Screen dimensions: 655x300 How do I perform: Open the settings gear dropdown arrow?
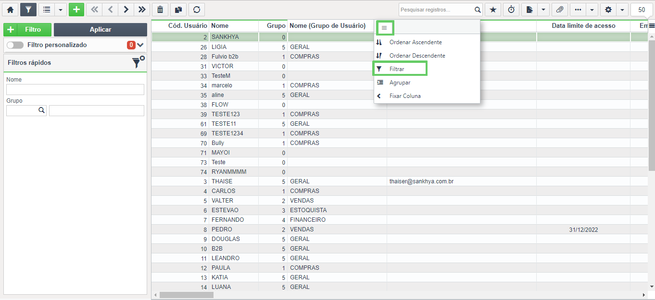[x=622, y=10]
